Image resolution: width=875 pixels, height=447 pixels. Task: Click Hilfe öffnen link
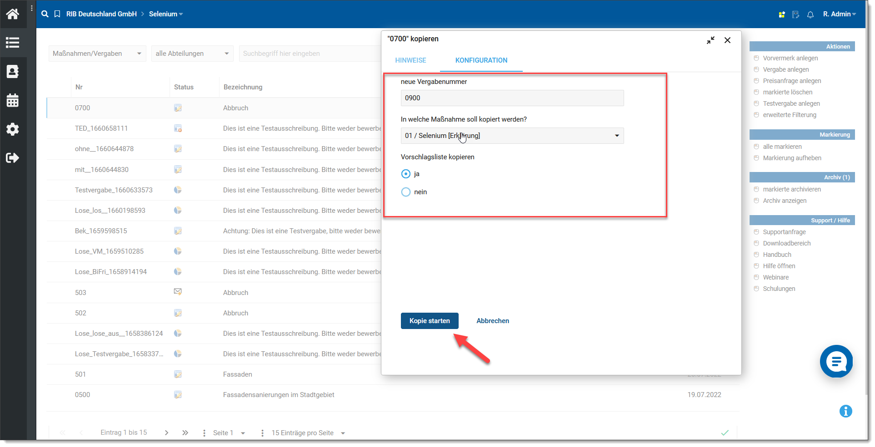point(779,266)
